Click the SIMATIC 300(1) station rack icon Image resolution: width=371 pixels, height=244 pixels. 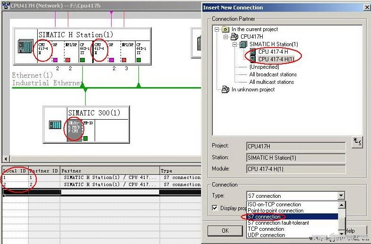coord(55,125)
